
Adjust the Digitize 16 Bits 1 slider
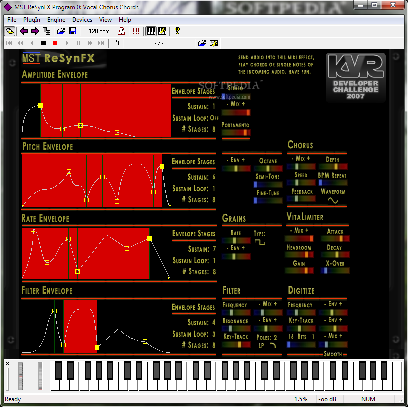301,344
